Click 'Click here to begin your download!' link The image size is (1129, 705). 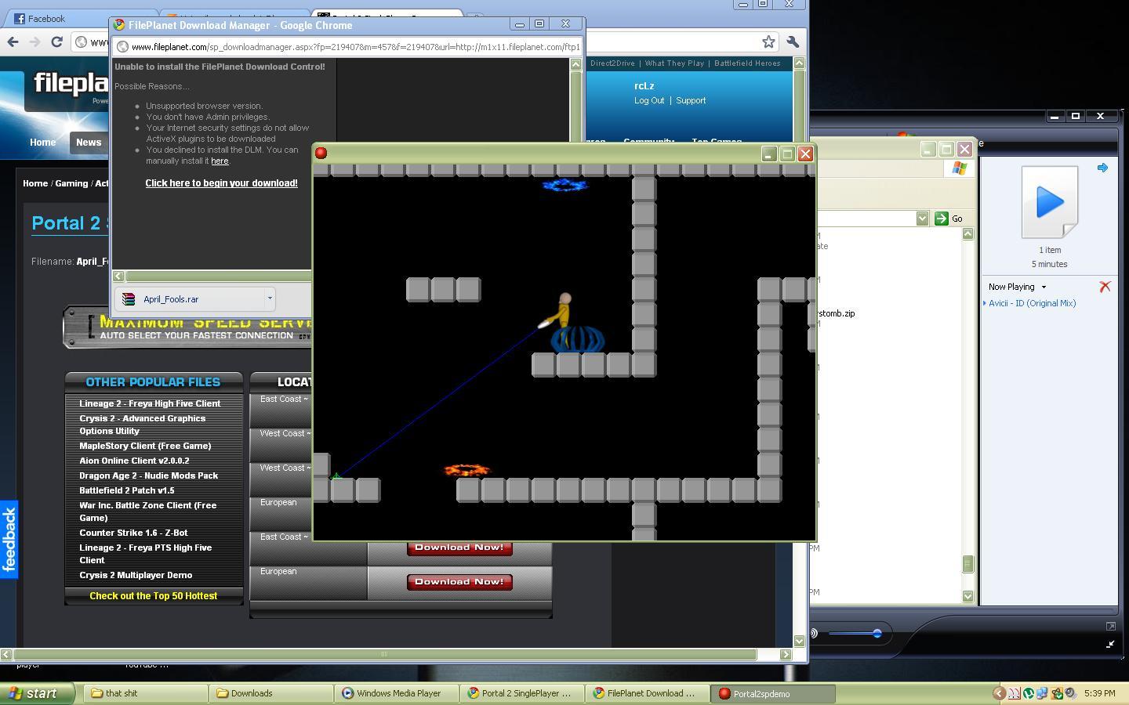pos(221,183)
